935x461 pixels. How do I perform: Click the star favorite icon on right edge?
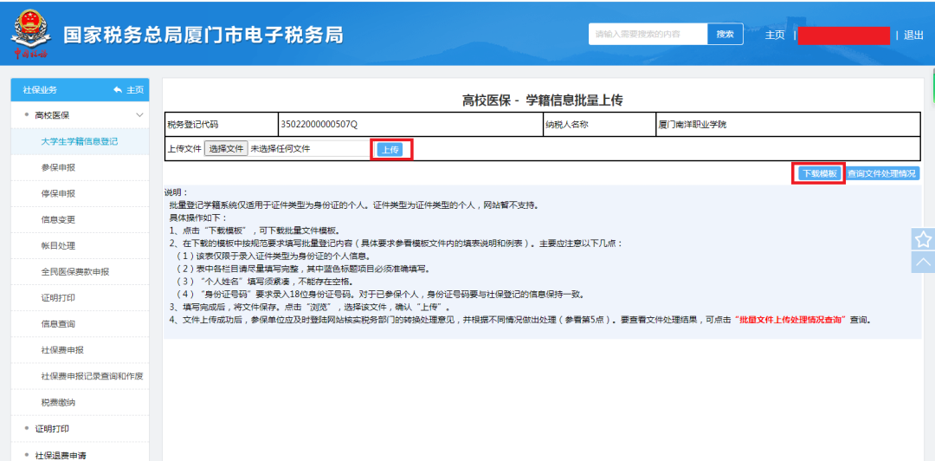(x=923, y=239)
